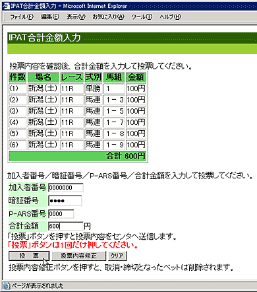Click the (2) row number cell
This screenshot has width=257, height=292.
pos(18,100)
